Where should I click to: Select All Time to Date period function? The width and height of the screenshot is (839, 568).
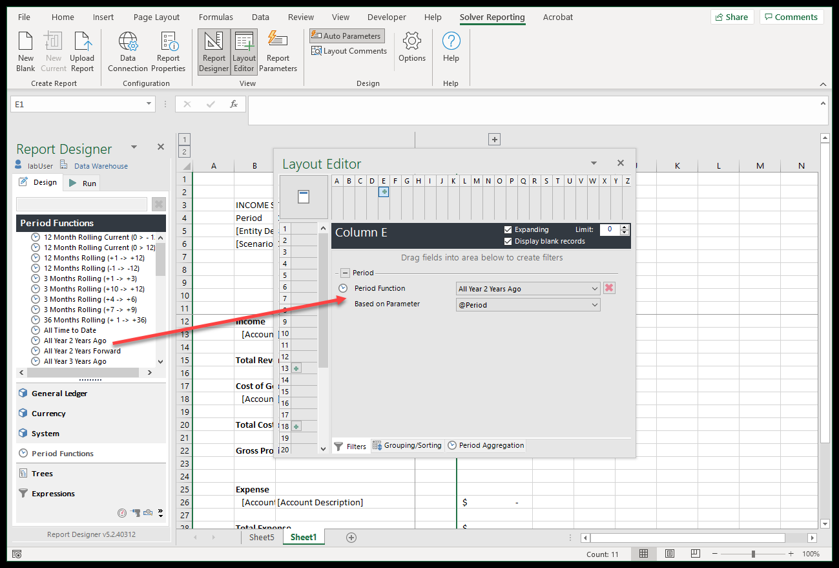pyautogui.click(x=70, y=331)
